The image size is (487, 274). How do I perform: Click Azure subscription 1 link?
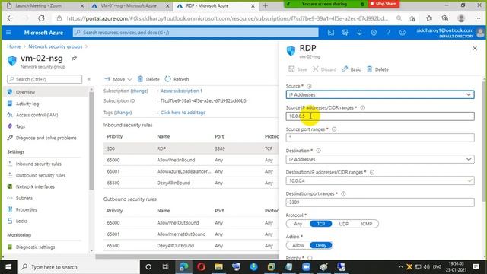(181, 91)
